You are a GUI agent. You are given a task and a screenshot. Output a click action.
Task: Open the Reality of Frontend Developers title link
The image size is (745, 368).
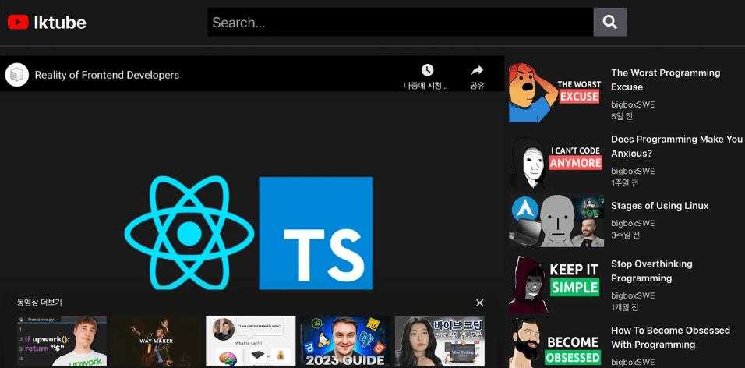pyautogui.click(x=107, y=76)
